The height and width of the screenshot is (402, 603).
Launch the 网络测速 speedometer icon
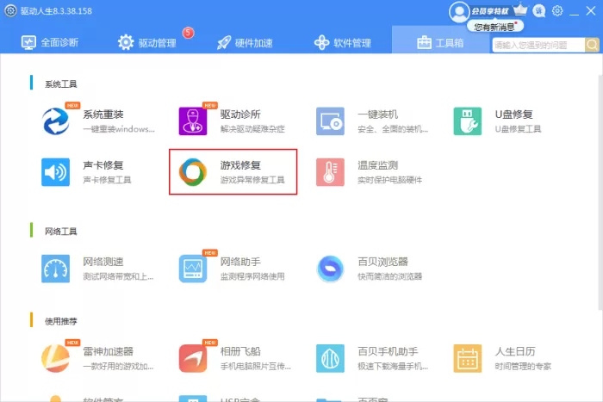pos(56,269)
